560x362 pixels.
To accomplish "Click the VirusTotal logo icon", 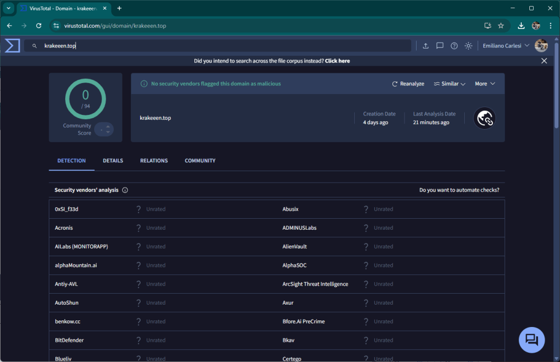I will coord(12,45).
